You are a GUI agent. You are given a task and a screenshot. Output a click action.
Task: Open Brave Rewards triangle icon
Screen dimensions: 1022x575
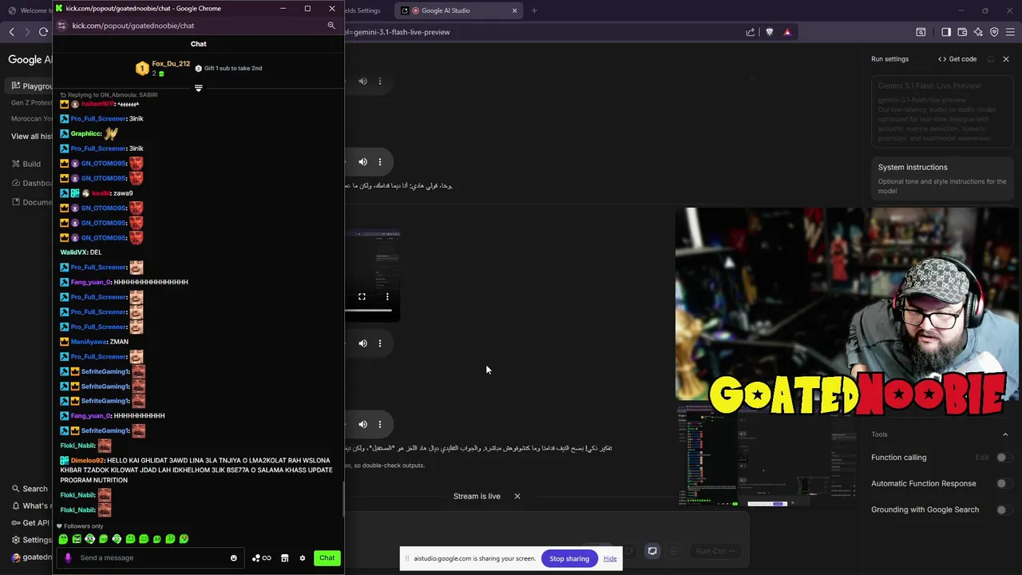(787, 32)
